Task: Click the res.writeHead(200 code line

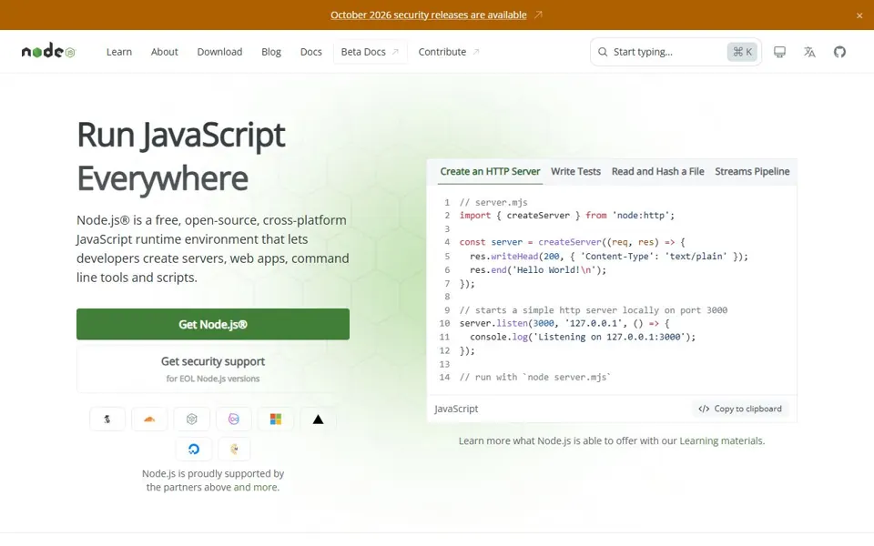Action: [x=609, y=257]
